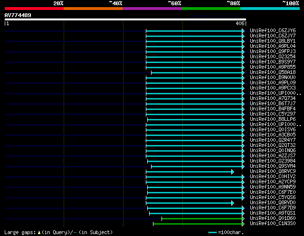Click the Large gaps legend text
The image size is (304, 236).
coord(20,233)
